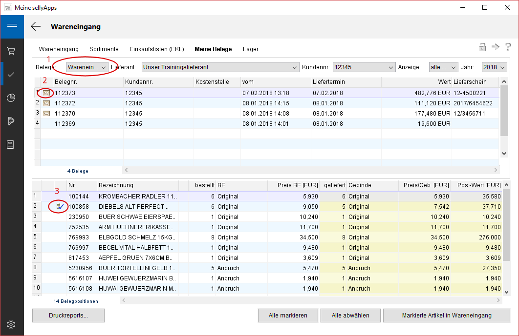This screenshot has height=336, width=519.
Task: Go back using the left arrow
Action: click(36, 27)
